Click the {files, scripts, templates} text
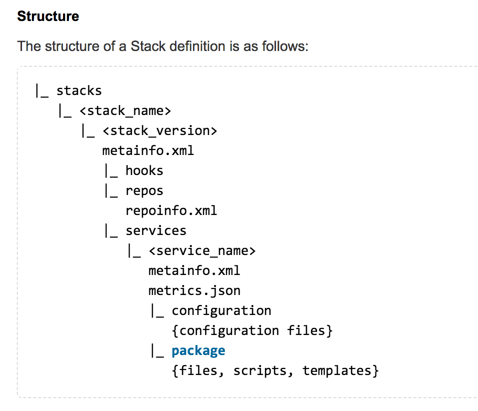The width and height of the screenshot is (478, 411). [x=275, y=370]
